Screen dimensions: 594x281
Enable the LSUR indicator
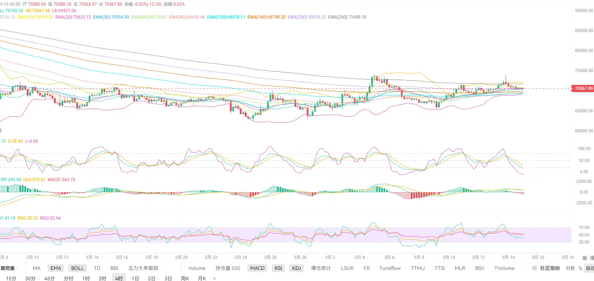tap(347, 268)
